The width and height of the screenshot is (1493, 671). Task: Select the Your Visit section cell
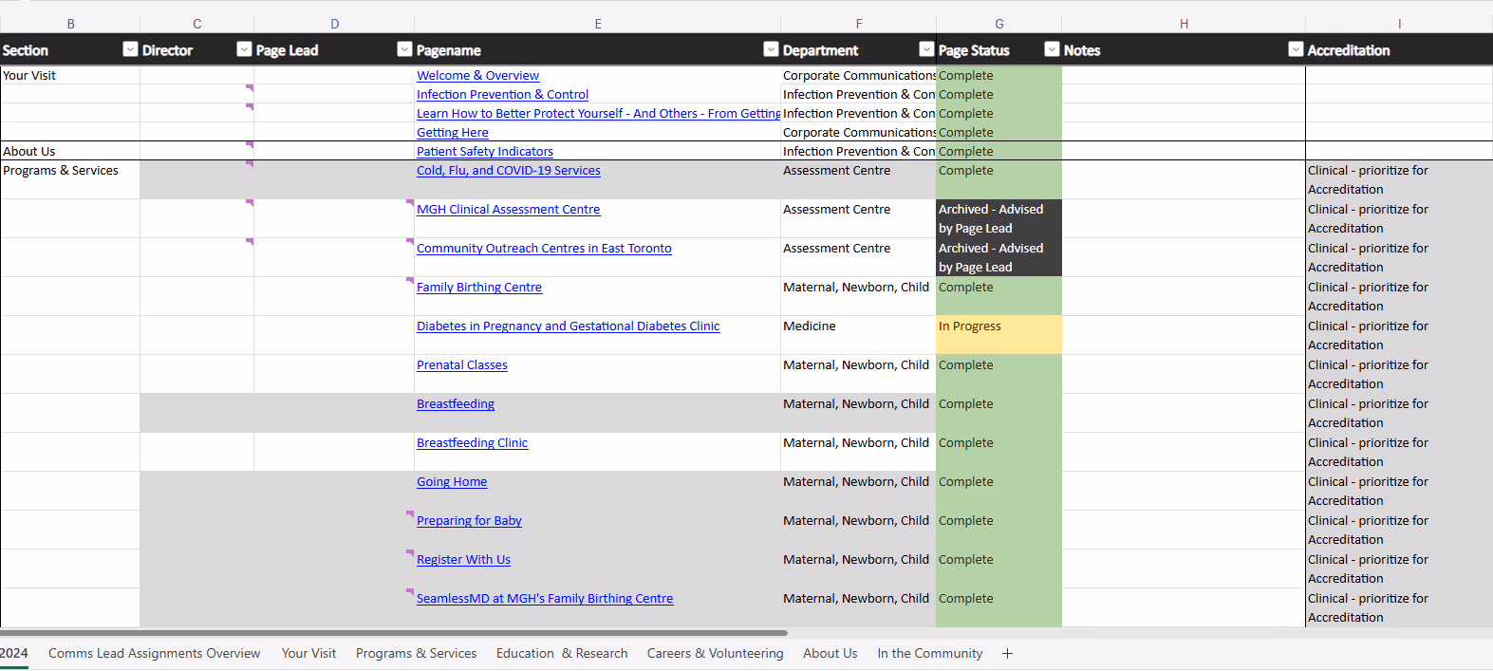(x=70, y=75)
